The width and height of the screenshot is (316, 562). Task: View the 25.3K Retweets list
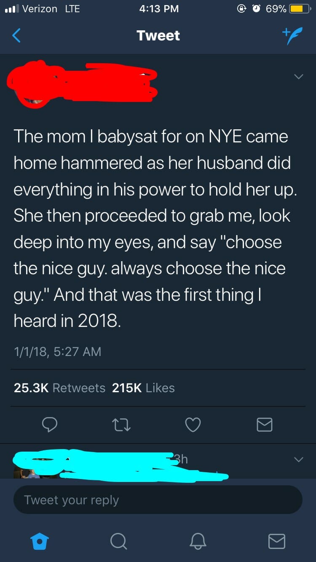coord(59,388)
